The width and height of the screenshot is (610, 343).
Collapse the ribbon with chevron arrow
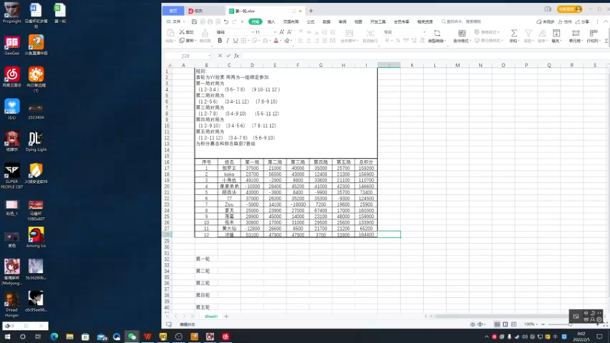pos(605,22)
